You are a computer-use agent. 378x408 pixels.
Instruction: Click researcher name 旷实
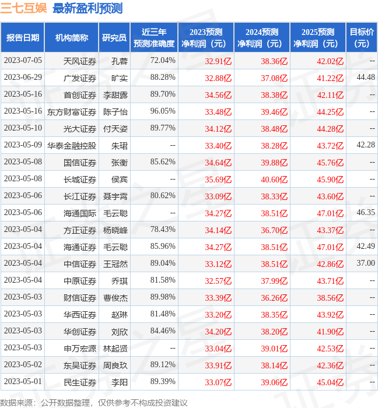point(120,78)
